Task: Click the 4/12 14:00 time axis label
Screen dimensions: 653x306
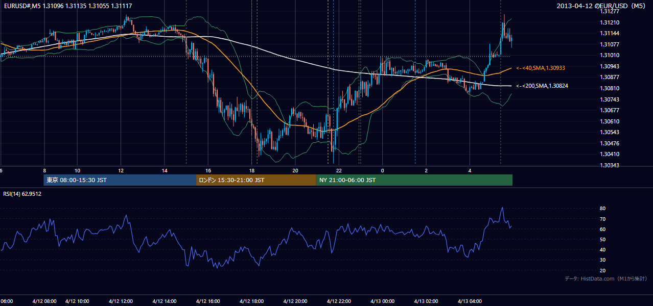Action: pyautogui.click(x=165, y=301)
